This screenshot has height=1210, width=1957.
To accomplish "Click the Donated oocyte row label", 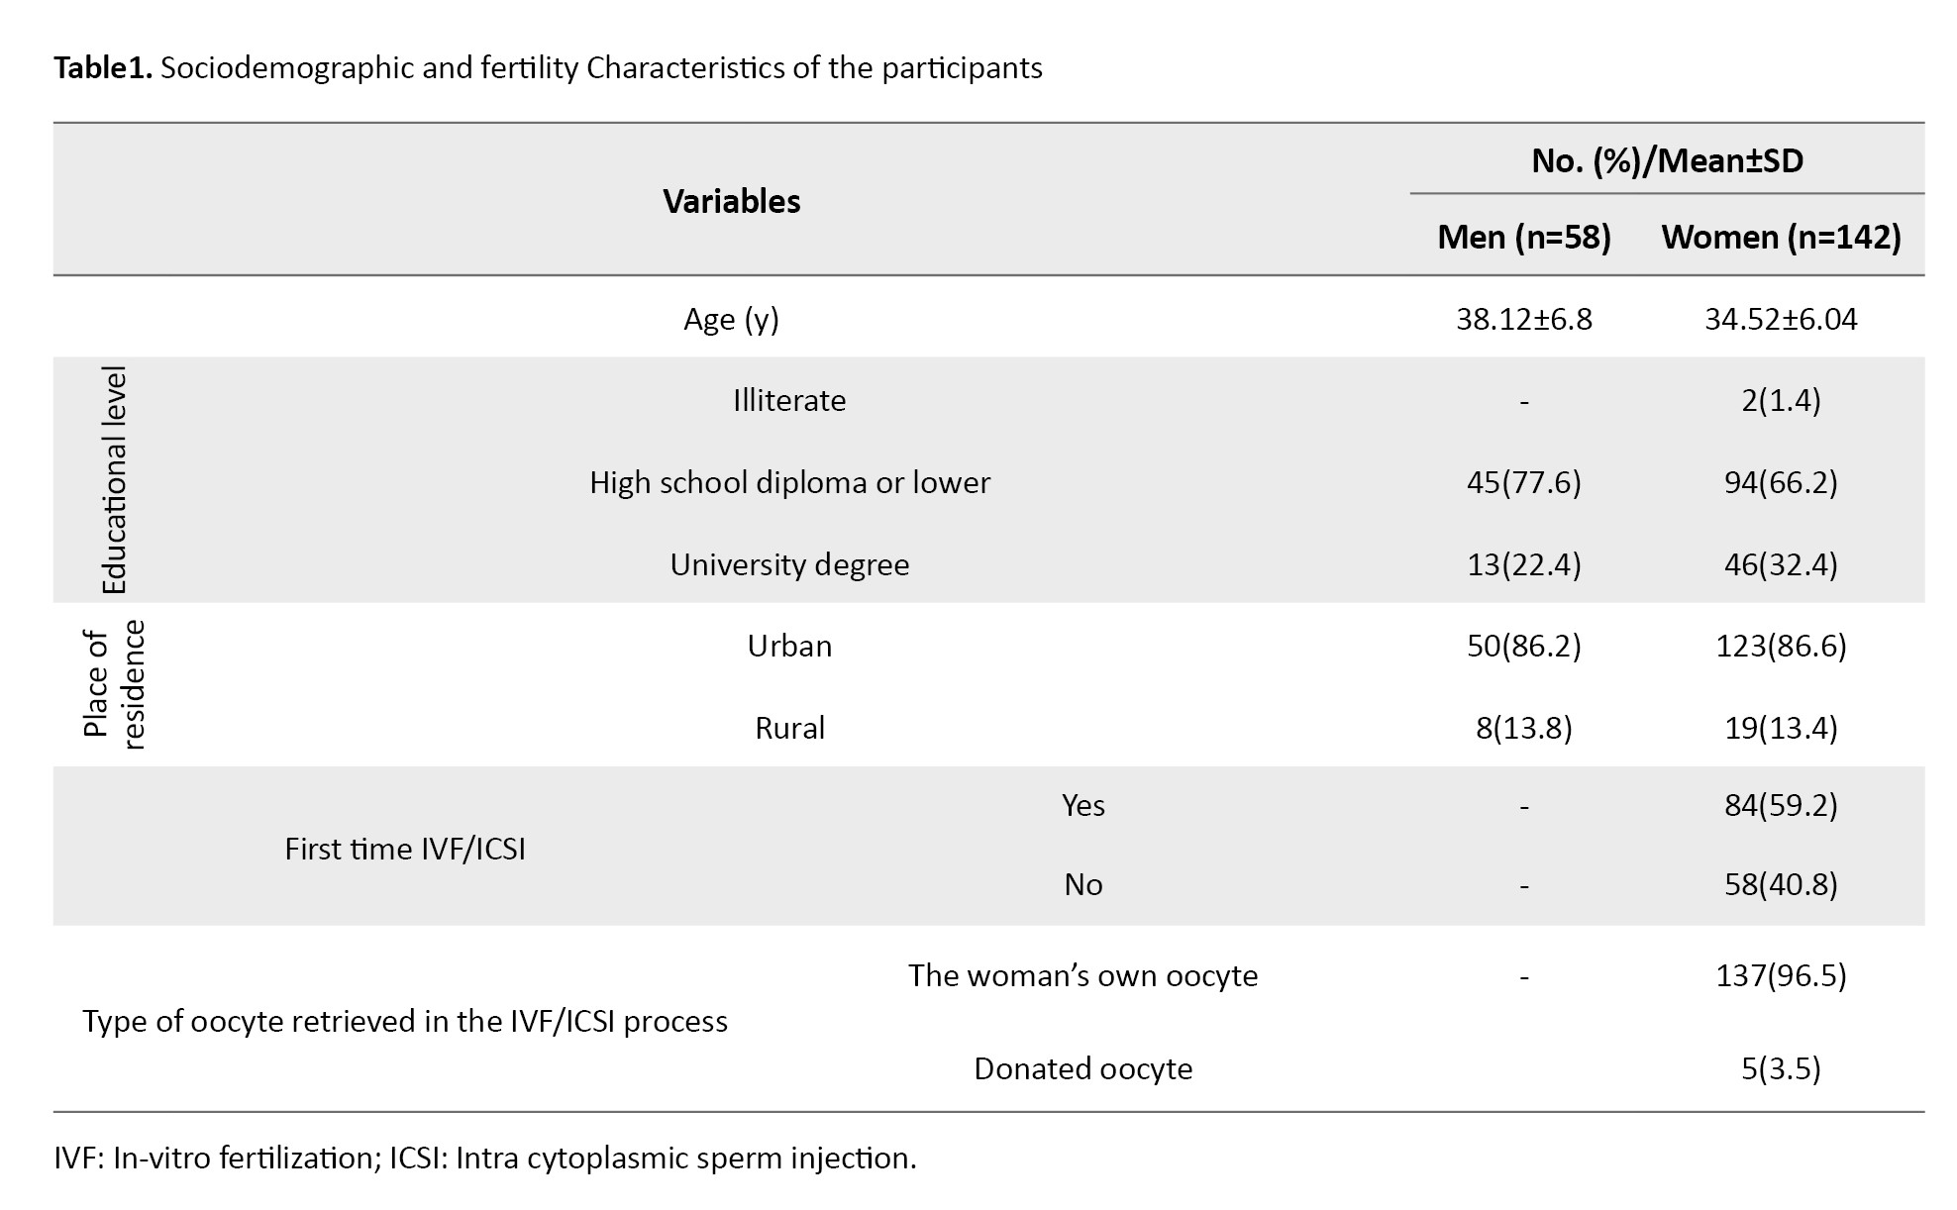I will point(1082,1069).
